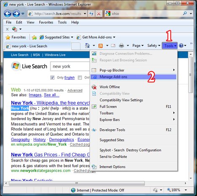Close the toolbar with the small gray X
Image resolution: width=197 pixels, height=196 pixels.
(7, 29)
